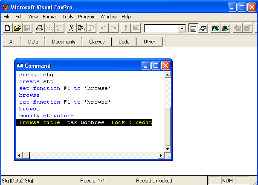Click the FoxPro fox icon in title bar
Viewport: 258px width, 185px height.
(x=6, y=7)
